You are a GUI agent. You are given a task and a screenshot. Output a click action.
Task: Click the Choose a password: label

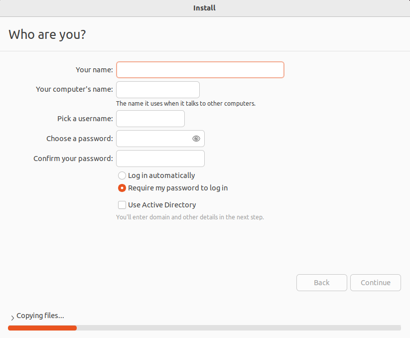coord(80,139)
